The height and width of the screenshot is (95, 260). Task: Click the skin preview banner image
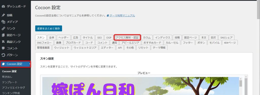141,86
